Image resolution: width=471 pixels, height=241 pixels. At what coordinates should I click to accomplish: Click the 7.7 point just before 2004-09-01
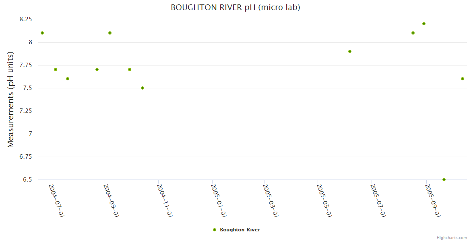(97, 69)
